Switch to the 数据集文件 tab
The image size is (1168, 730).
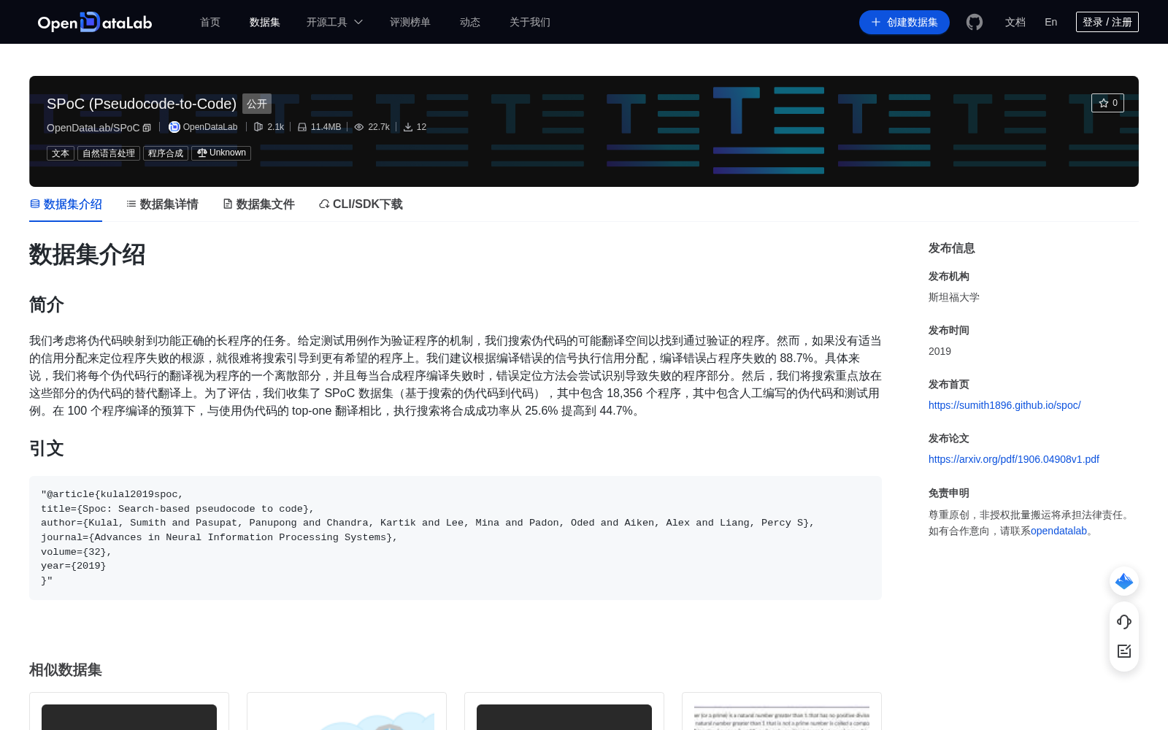click(x=258, y=204)
